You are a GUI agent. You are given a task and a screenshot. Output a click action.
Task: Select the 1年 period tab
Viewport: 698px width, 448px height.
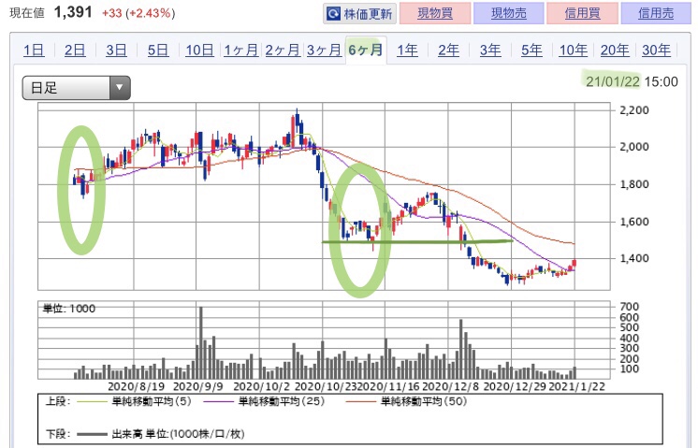point(407,50)
